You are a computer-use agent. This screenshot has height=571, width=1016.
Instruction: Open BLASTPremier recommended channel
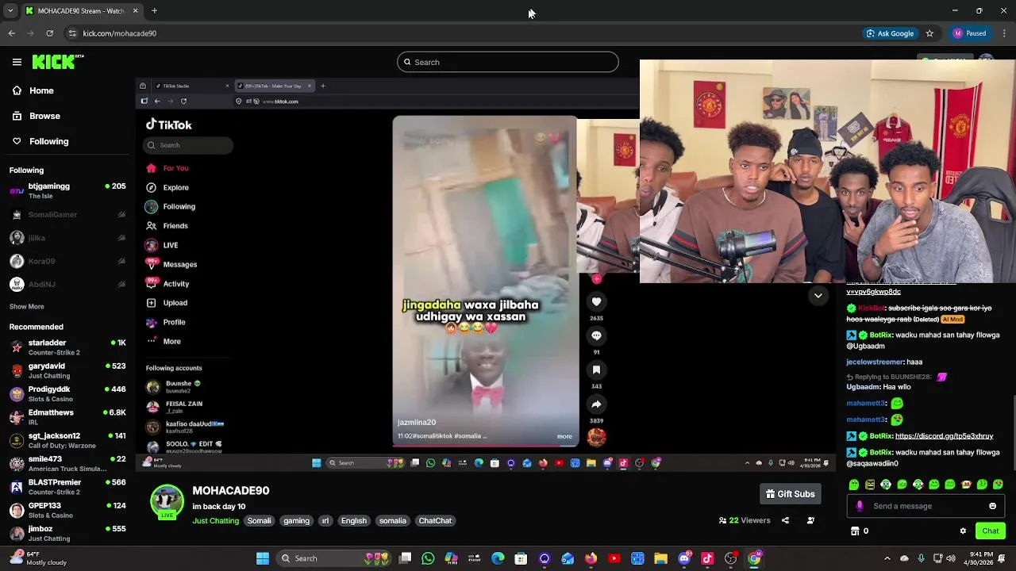(x=67, y=487)
